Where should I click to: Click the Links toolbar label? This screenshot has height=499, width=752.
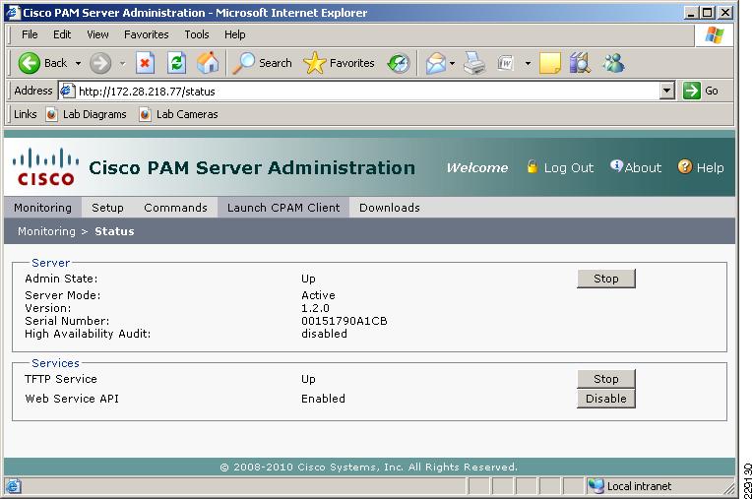[x=25, y=114]
